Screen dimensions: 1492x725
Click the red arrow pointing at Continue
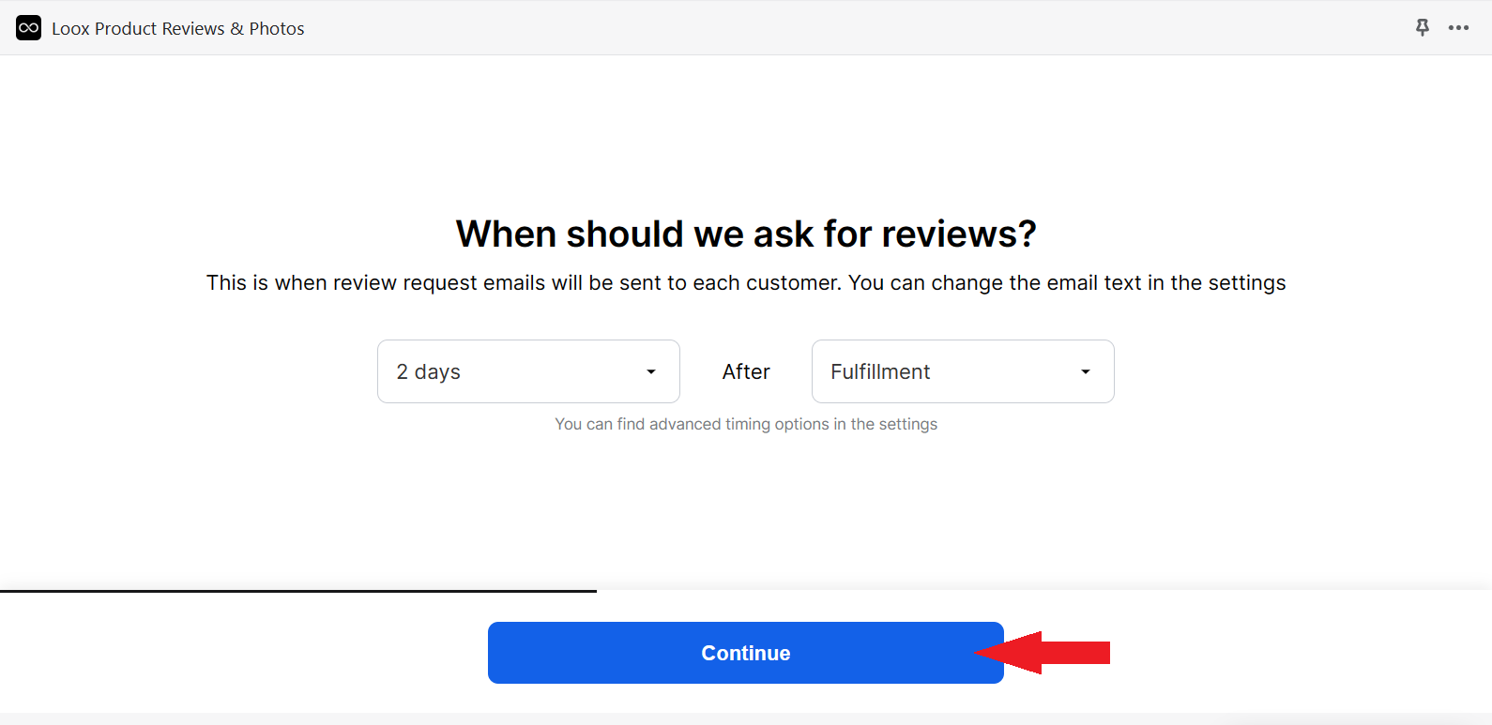[1043, 653]
